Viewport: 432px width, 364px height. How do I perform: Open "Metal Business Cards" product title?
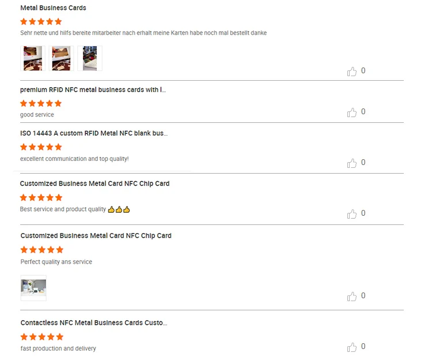click(53, 8)
